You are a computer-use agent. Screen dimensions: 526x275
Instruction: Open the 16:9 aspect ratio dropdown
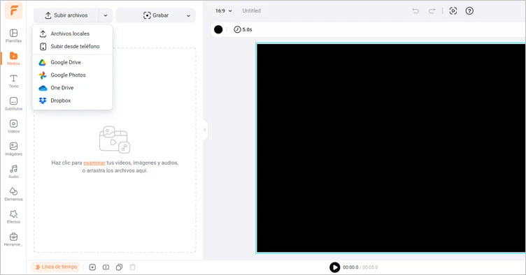click(224, 10)
